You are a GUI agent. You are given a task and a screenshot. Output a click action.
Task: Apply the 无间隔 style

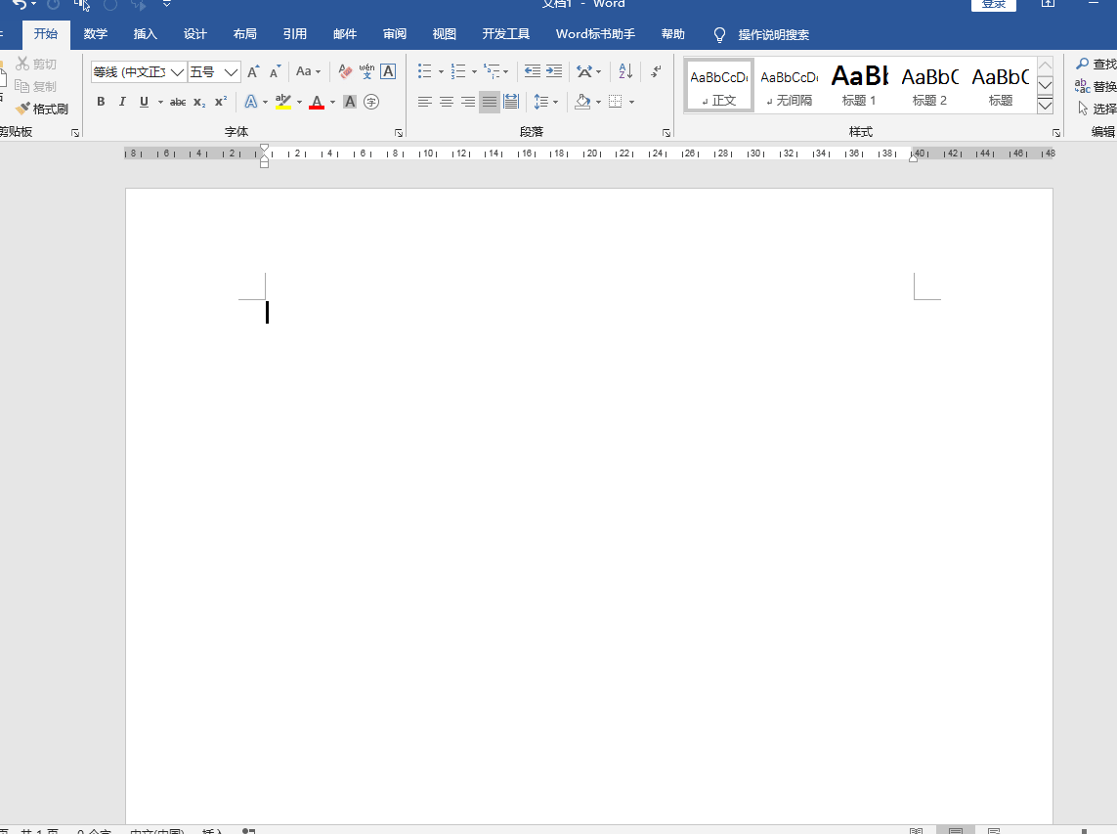coord(790,85)
